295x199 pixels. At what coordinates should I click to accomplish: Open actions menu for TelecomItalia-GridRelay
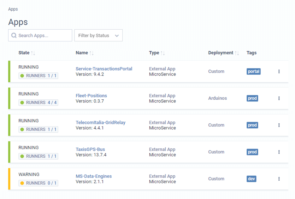point(279,125)
